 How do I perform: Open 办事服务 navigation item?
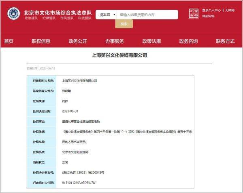pos(115,41)
